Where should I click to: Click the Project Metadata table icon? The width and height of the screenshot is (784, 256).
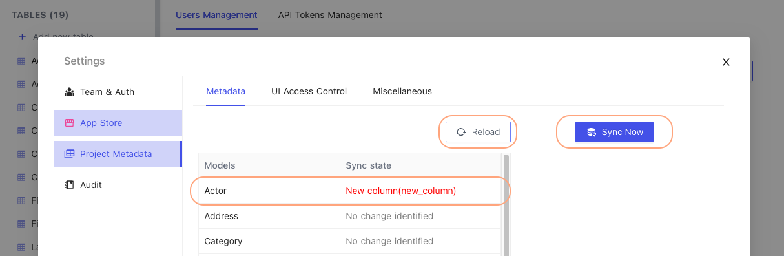[70, 154]
